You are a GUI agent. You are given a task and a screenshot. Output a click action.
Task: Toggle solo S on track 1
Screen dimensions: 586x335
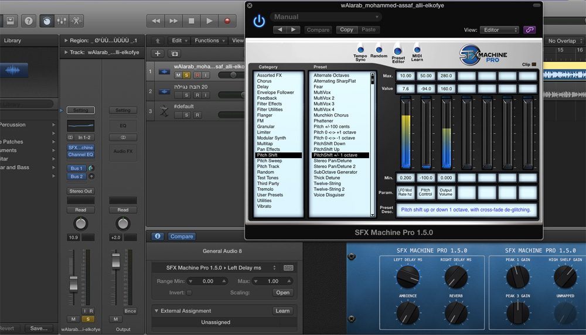pos(186,76)
